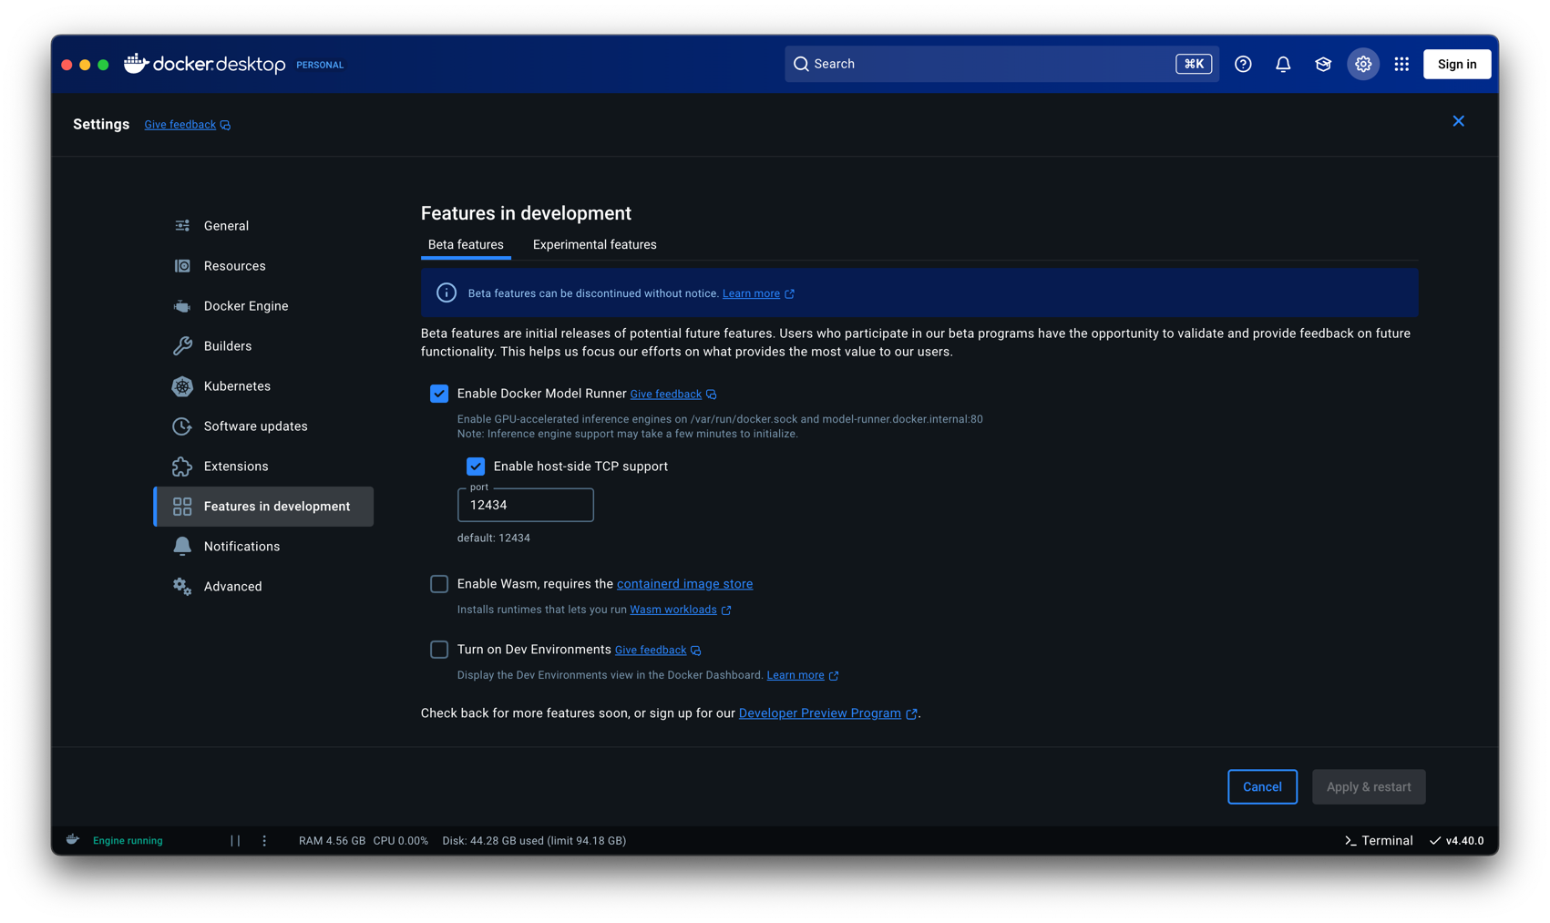1550x923 pixels.
Task: Click the Search field in header
Action: coord(1002,64)
